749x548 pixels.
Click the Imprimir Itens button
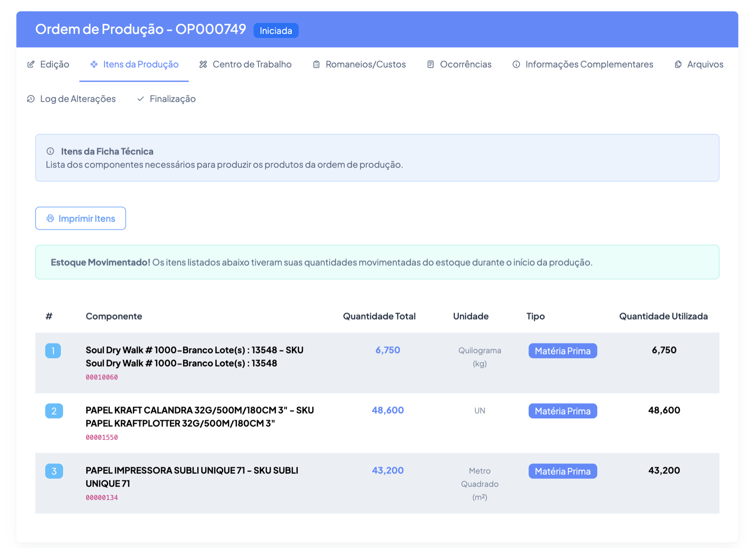click(81, 218)
